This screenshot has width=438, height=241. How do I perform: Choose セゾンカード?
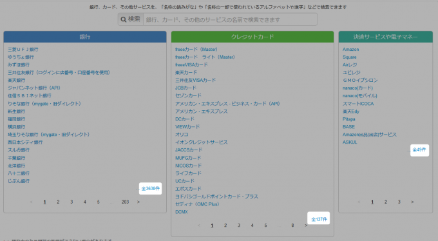tap(188, 95)
